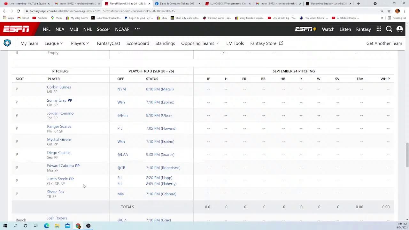Launch Microsoft Edge from taskbar

click(47, 226)
